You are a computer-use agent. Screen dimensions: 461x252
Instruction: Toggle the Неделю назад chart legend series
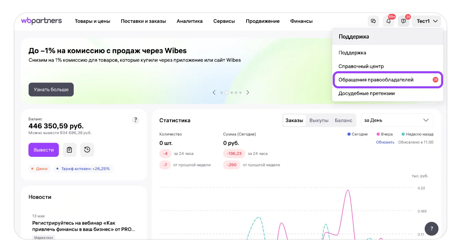[417, 134]
